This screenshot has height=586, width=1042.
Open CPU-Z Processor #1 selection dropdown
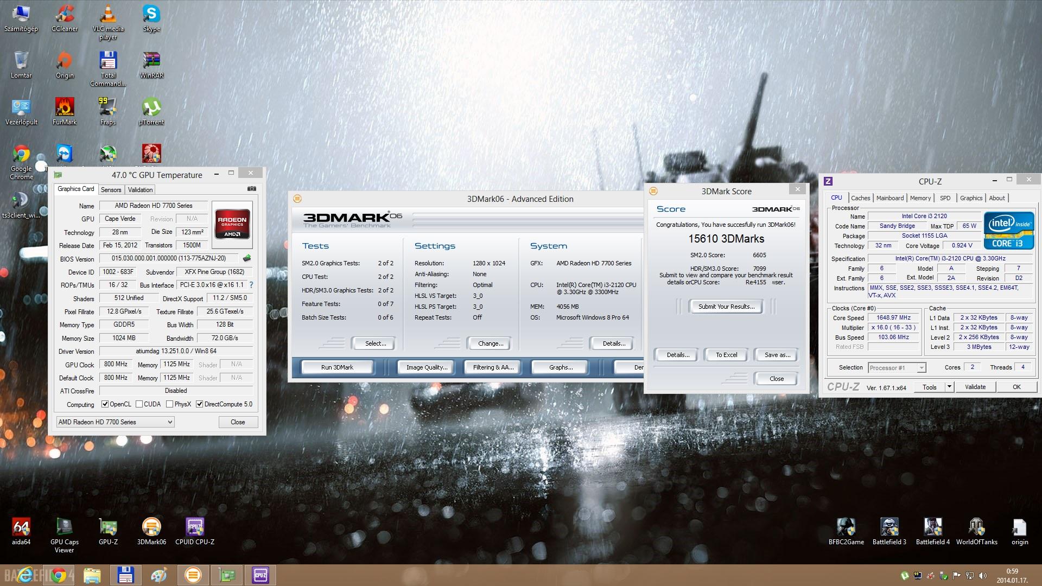coord(897,368)
